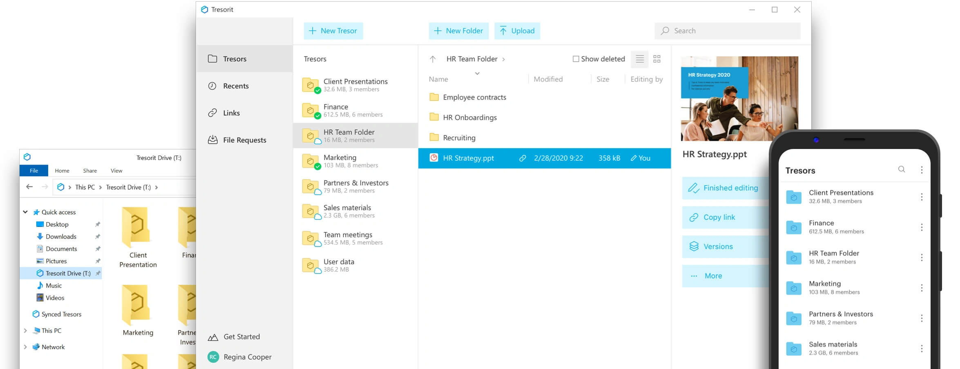Sort by Size column header
This screenshot has width=960, height=369.
point(603,79)
